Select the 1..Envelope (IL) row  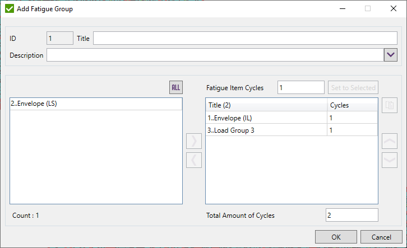[266, 118]
